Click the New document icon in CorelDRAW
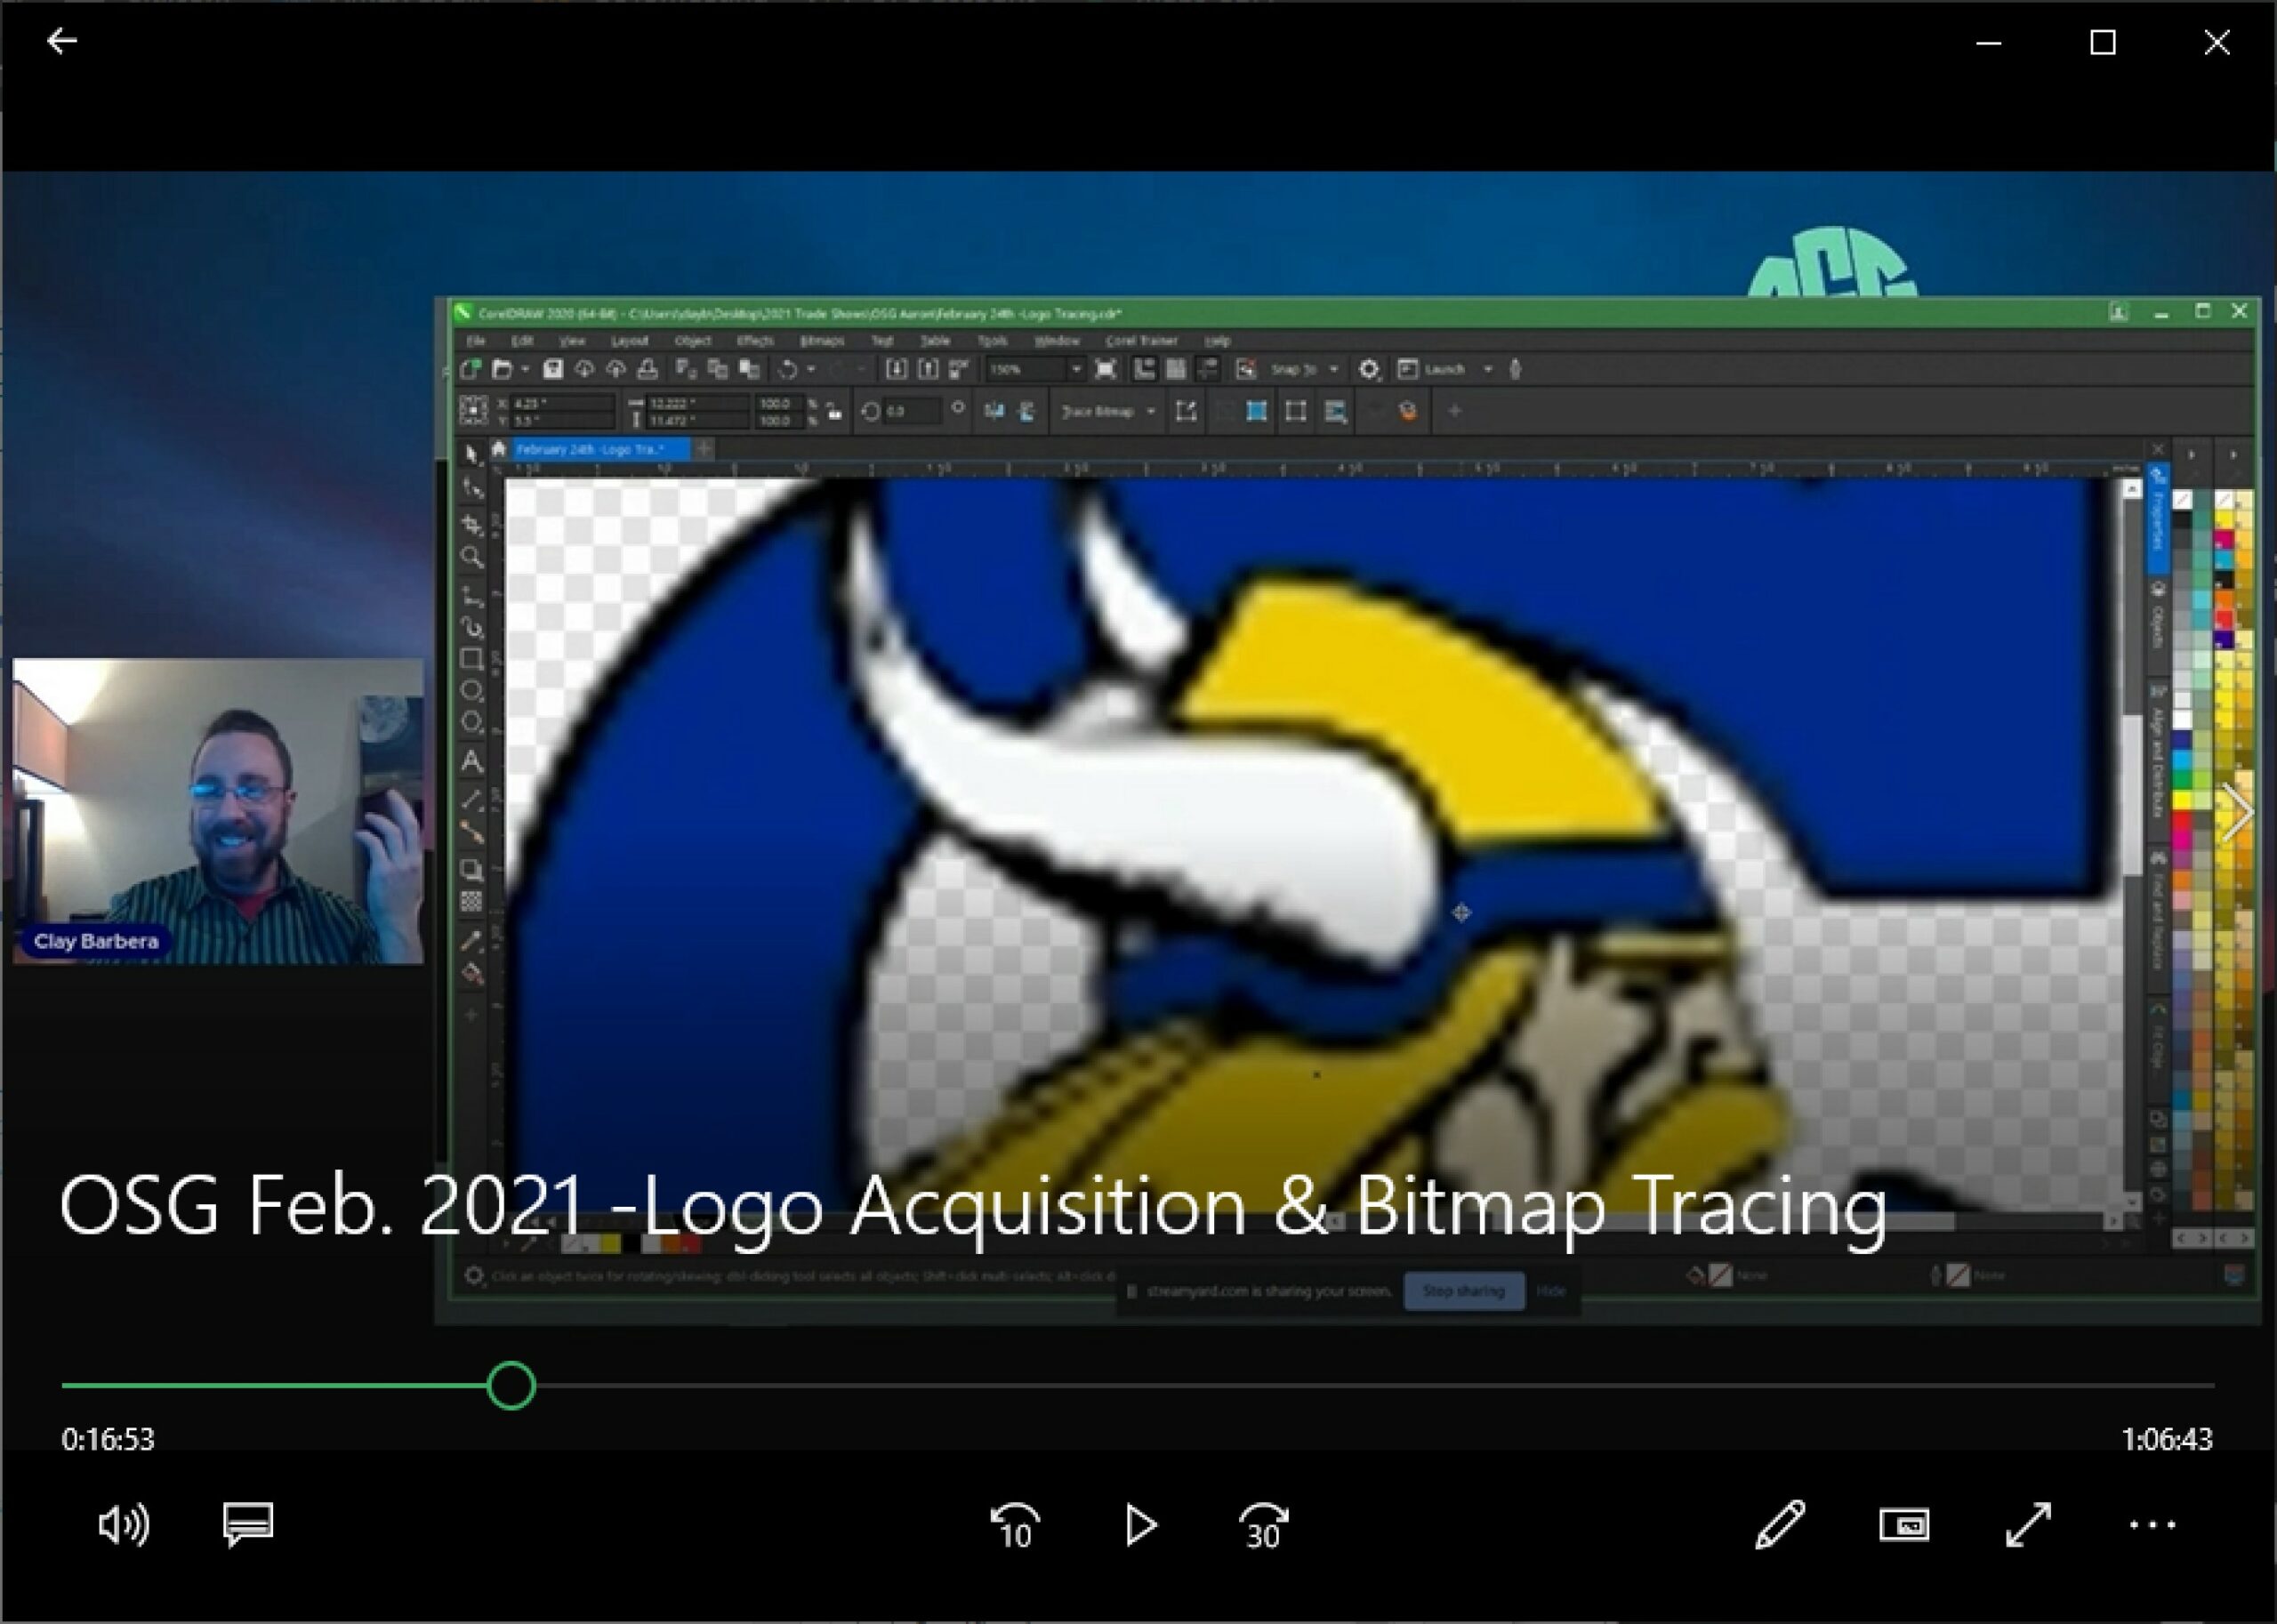 coord(470,369)
